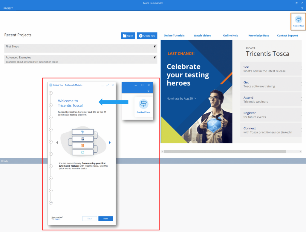Viewport: 306px width, 232px height.
Task: Open See what's new in latest release
Action: point(271,69)
